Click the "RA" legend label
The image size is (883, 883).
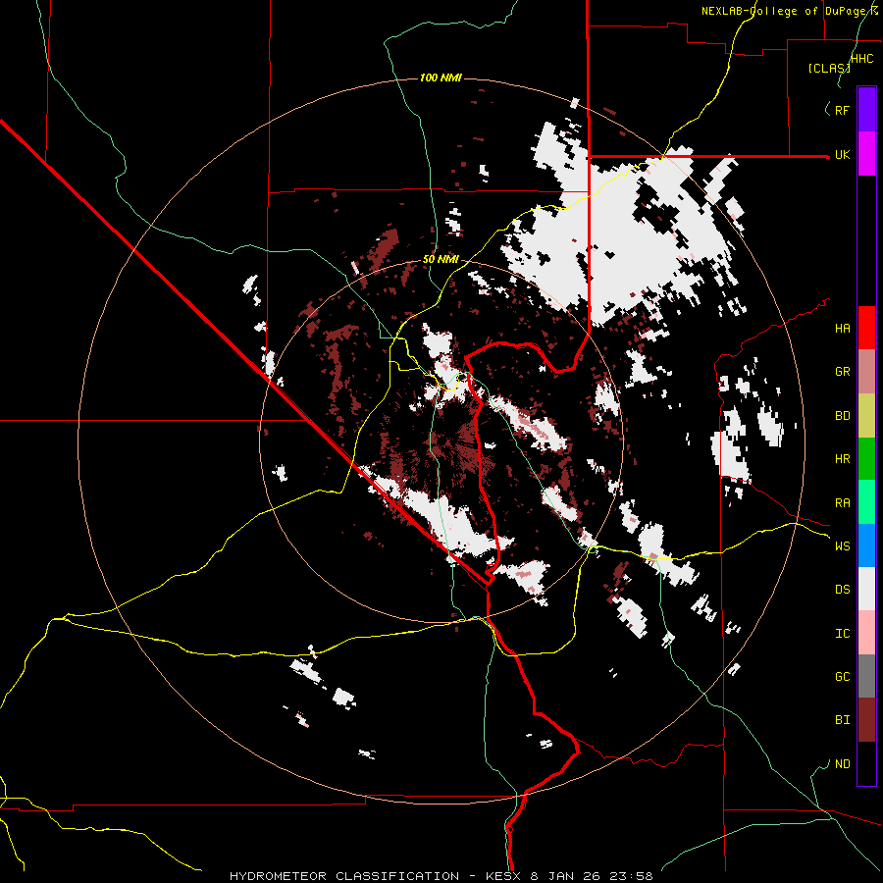(x=842, y=503)
